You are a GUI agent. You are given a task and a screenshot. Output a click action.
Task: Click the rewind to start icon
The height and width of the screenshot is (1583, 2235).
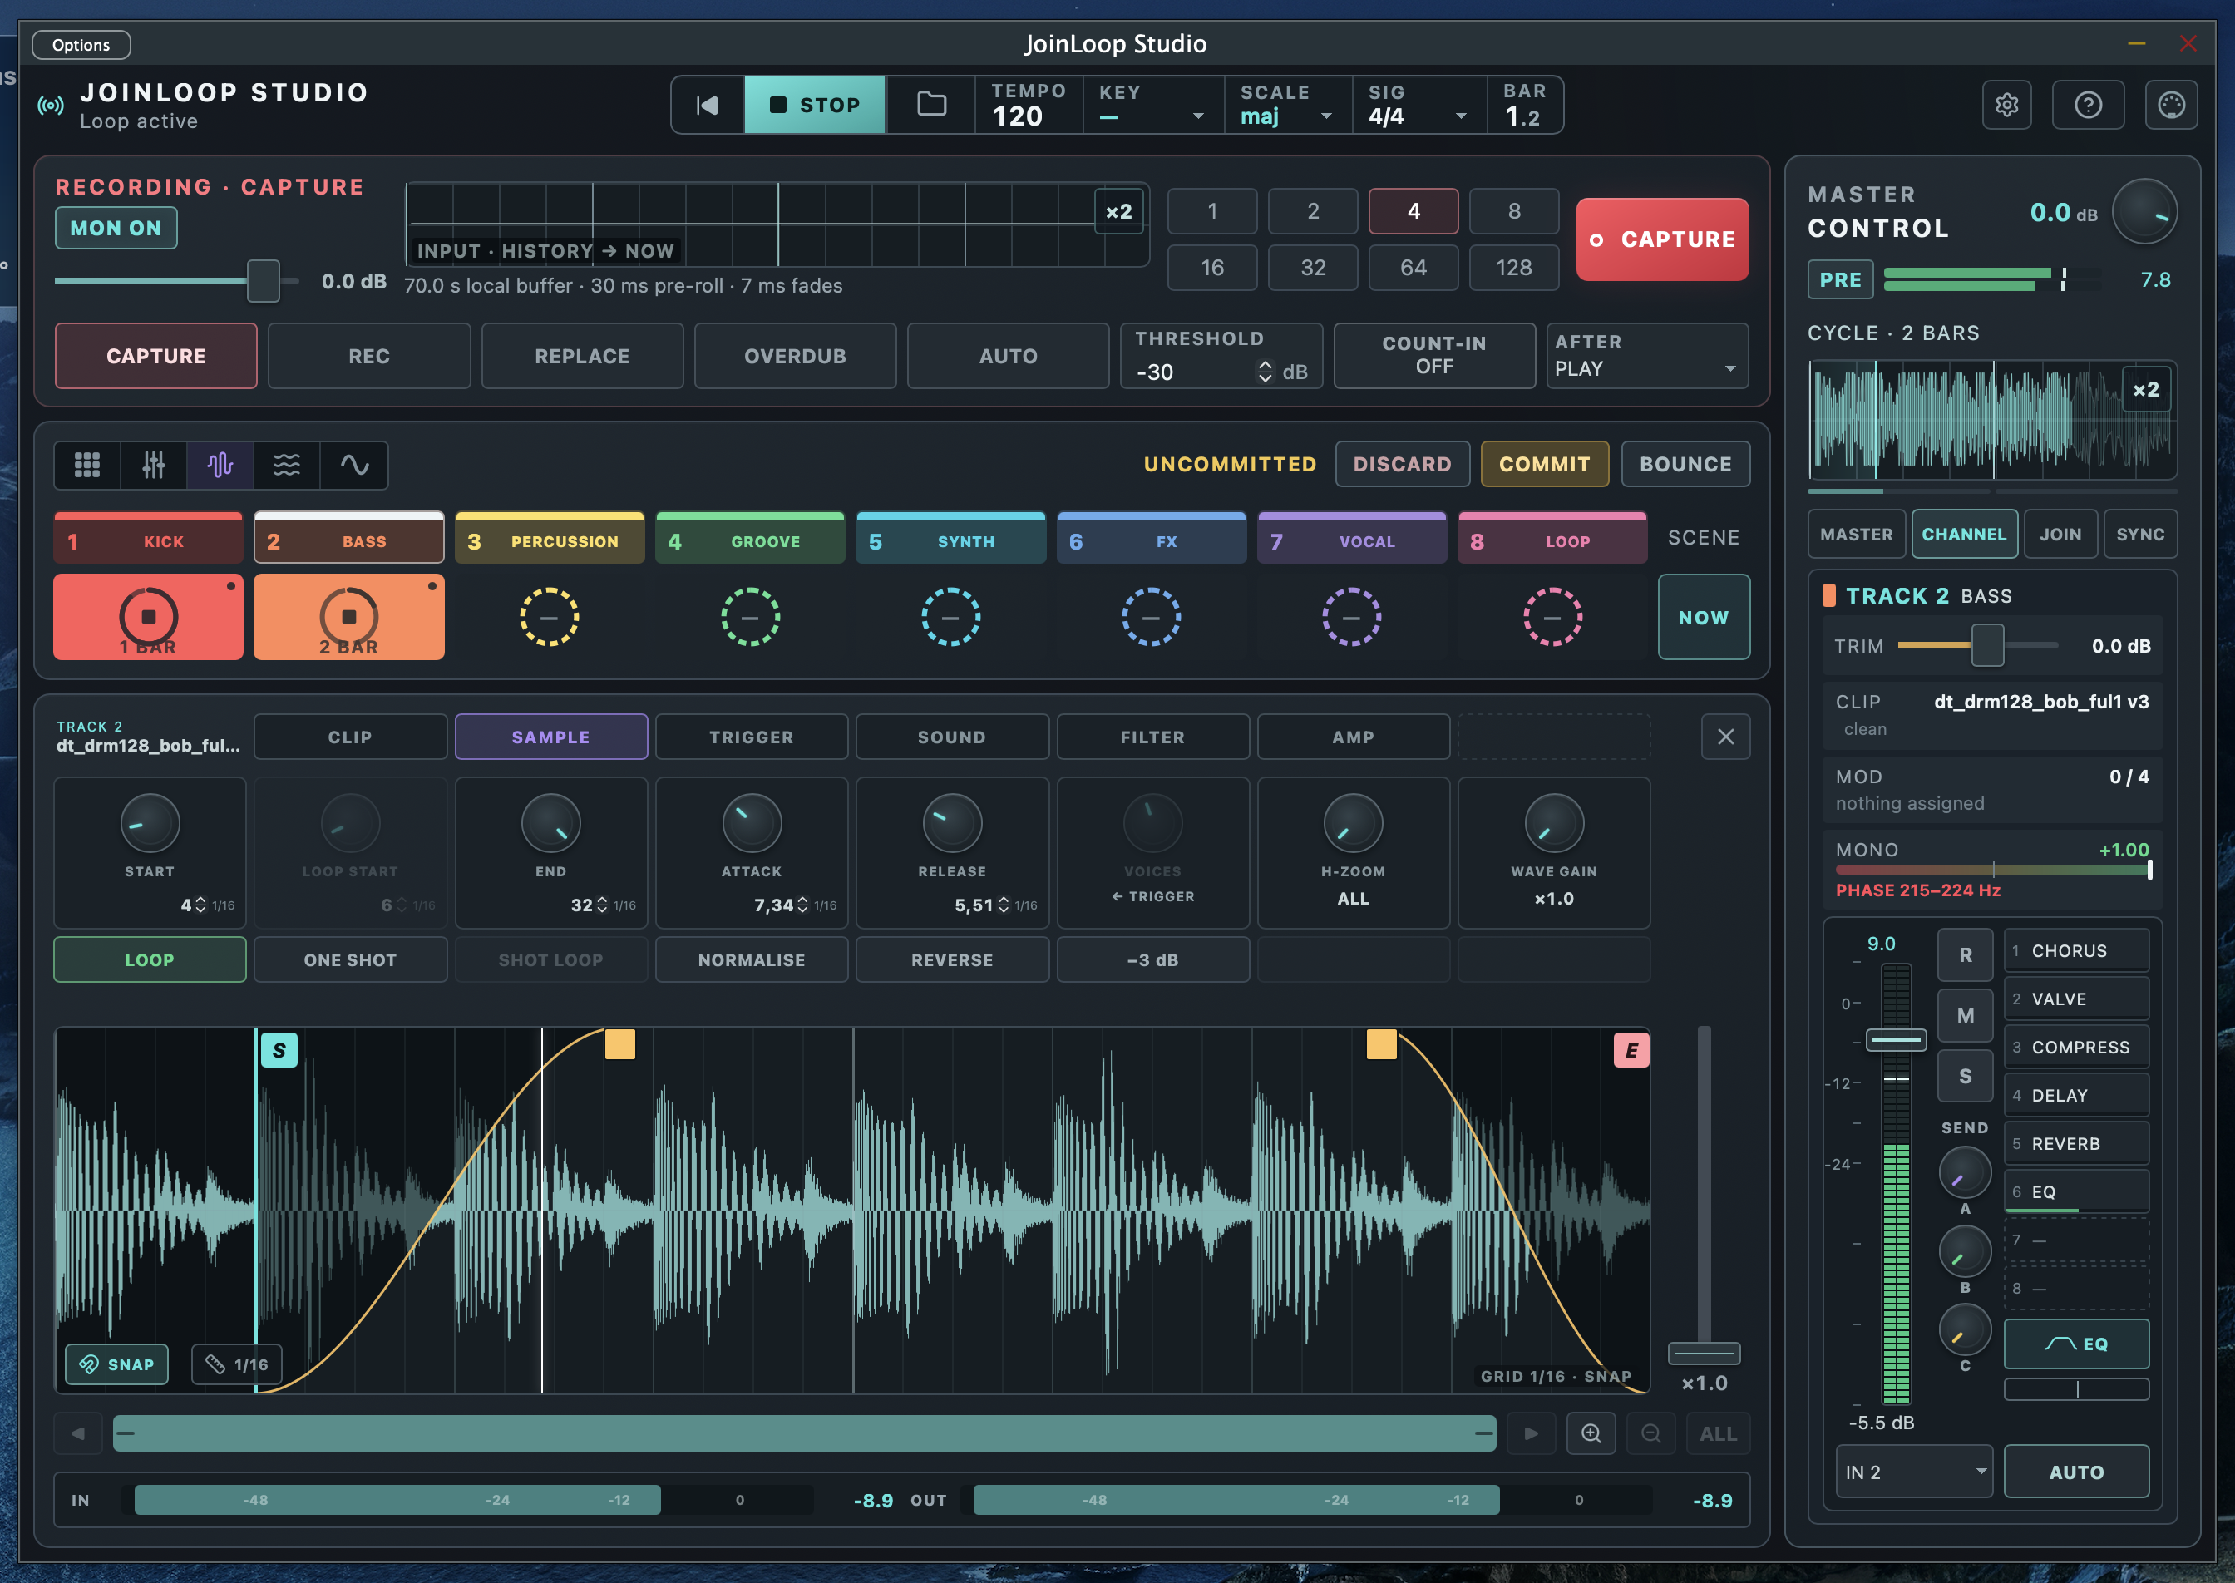[708, 104]
